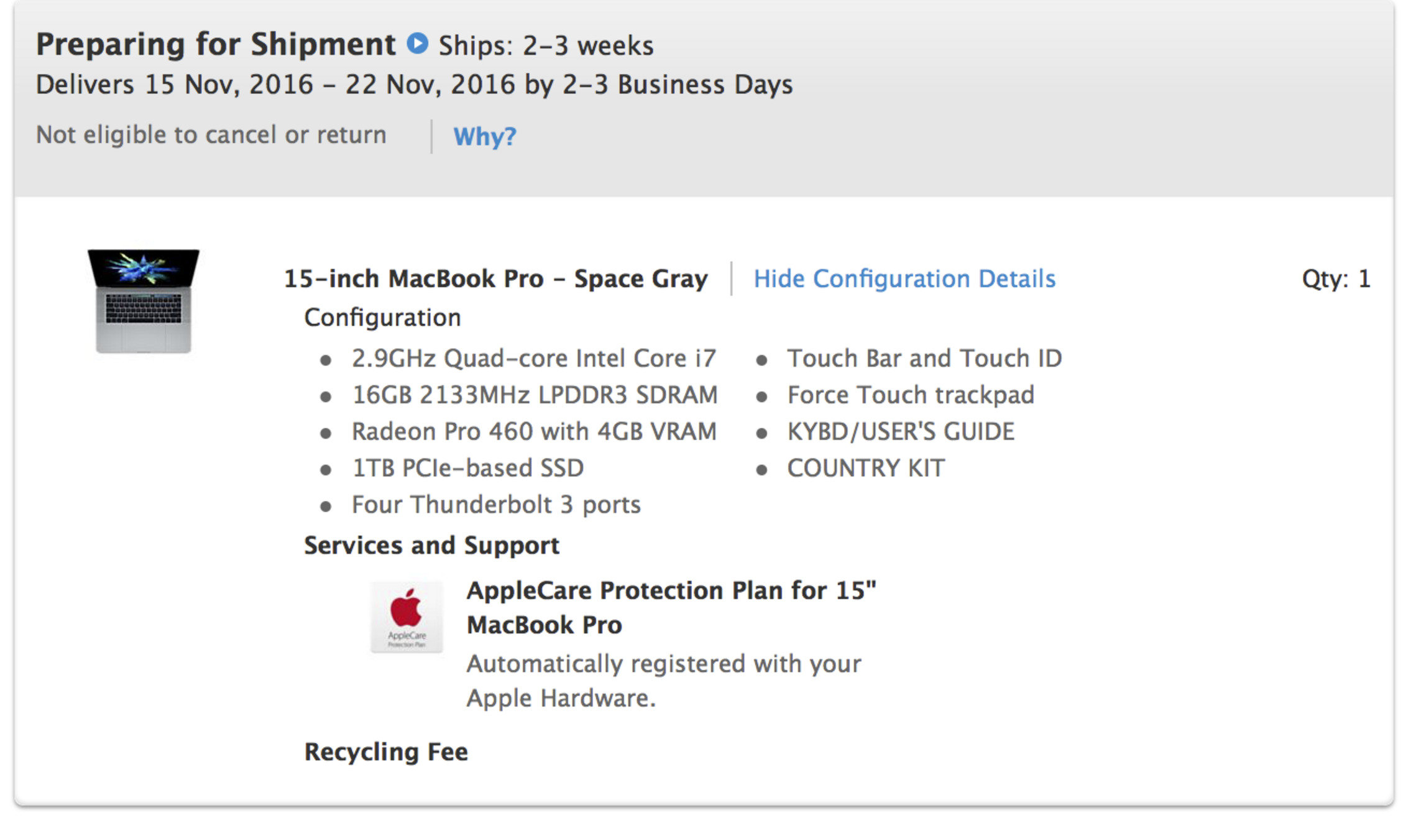Click the Configuration heading
Viewport: 1406px width, 818px height.
[382, 318]
